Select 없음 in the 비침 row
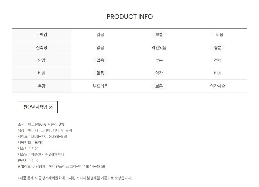The width and height of the screenshot is (259, 187). [x=100, y=73]
